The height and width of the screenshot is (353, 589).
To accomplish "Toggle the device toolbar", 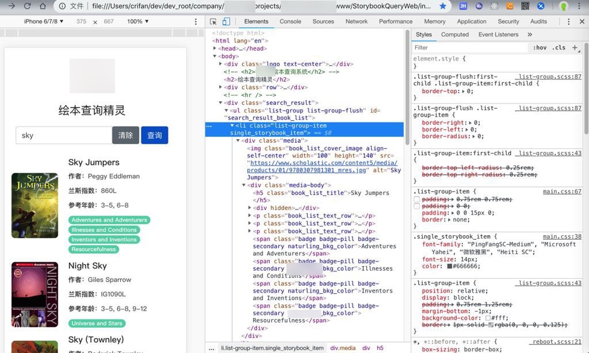I will click(226, 22).
